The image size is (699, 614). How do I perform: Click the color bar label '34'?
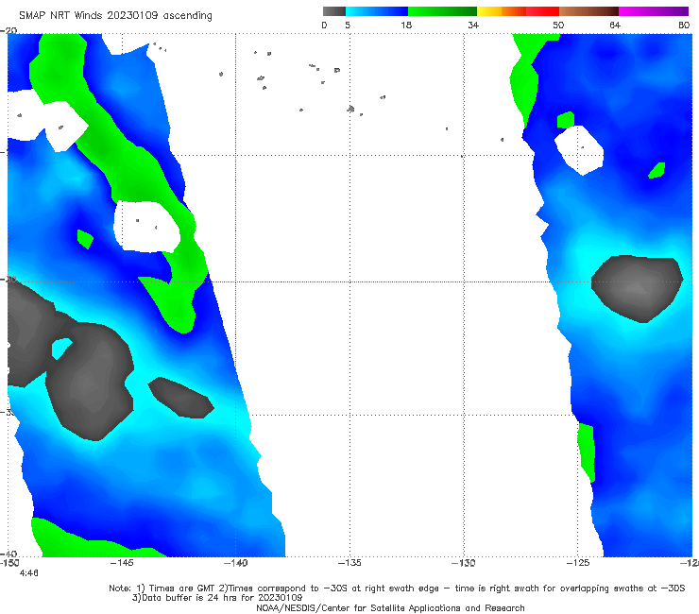473,26
